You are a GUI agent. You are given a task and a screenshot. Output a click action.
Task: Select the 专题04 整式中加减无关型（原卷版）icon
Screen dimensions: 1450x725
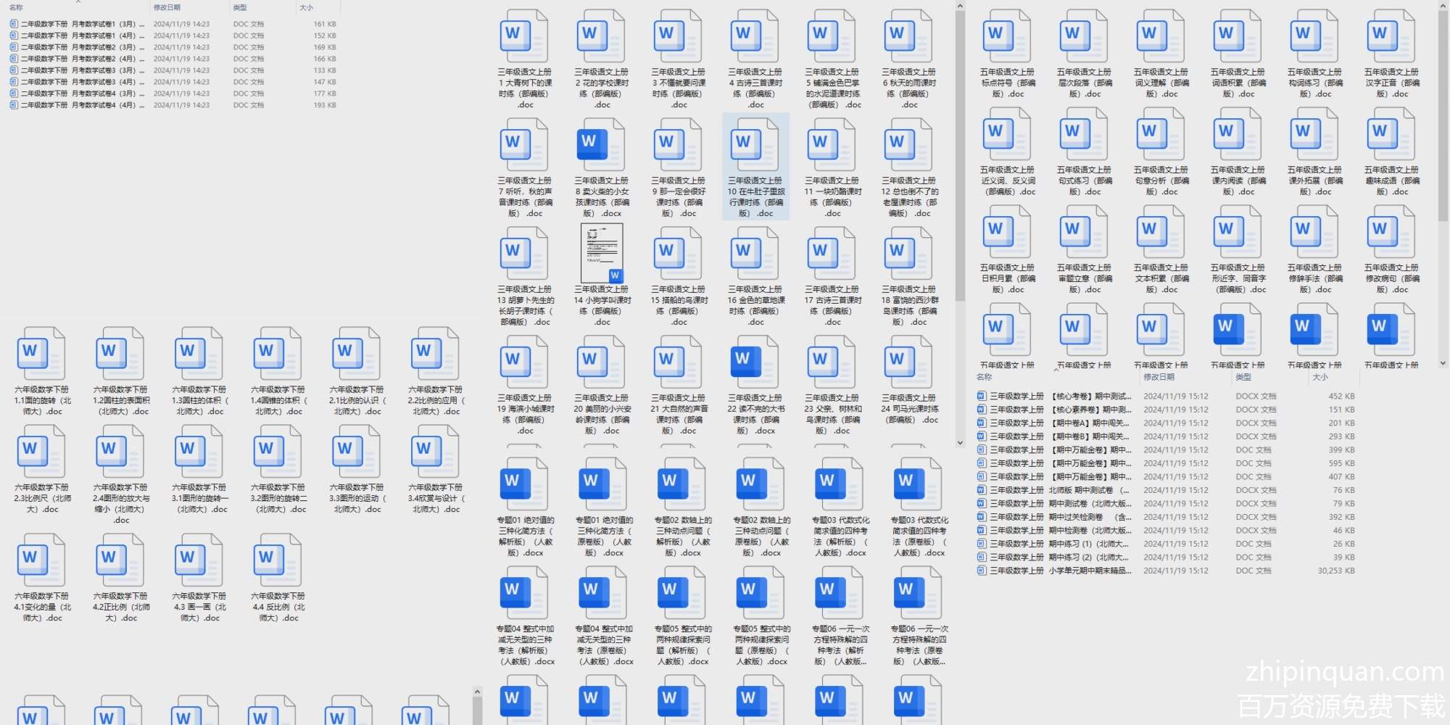point(603,593)
